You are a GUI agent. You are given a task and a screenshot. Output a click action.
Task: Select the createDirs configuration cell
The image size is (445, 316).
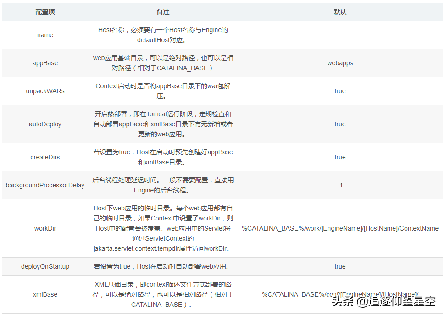45,157
